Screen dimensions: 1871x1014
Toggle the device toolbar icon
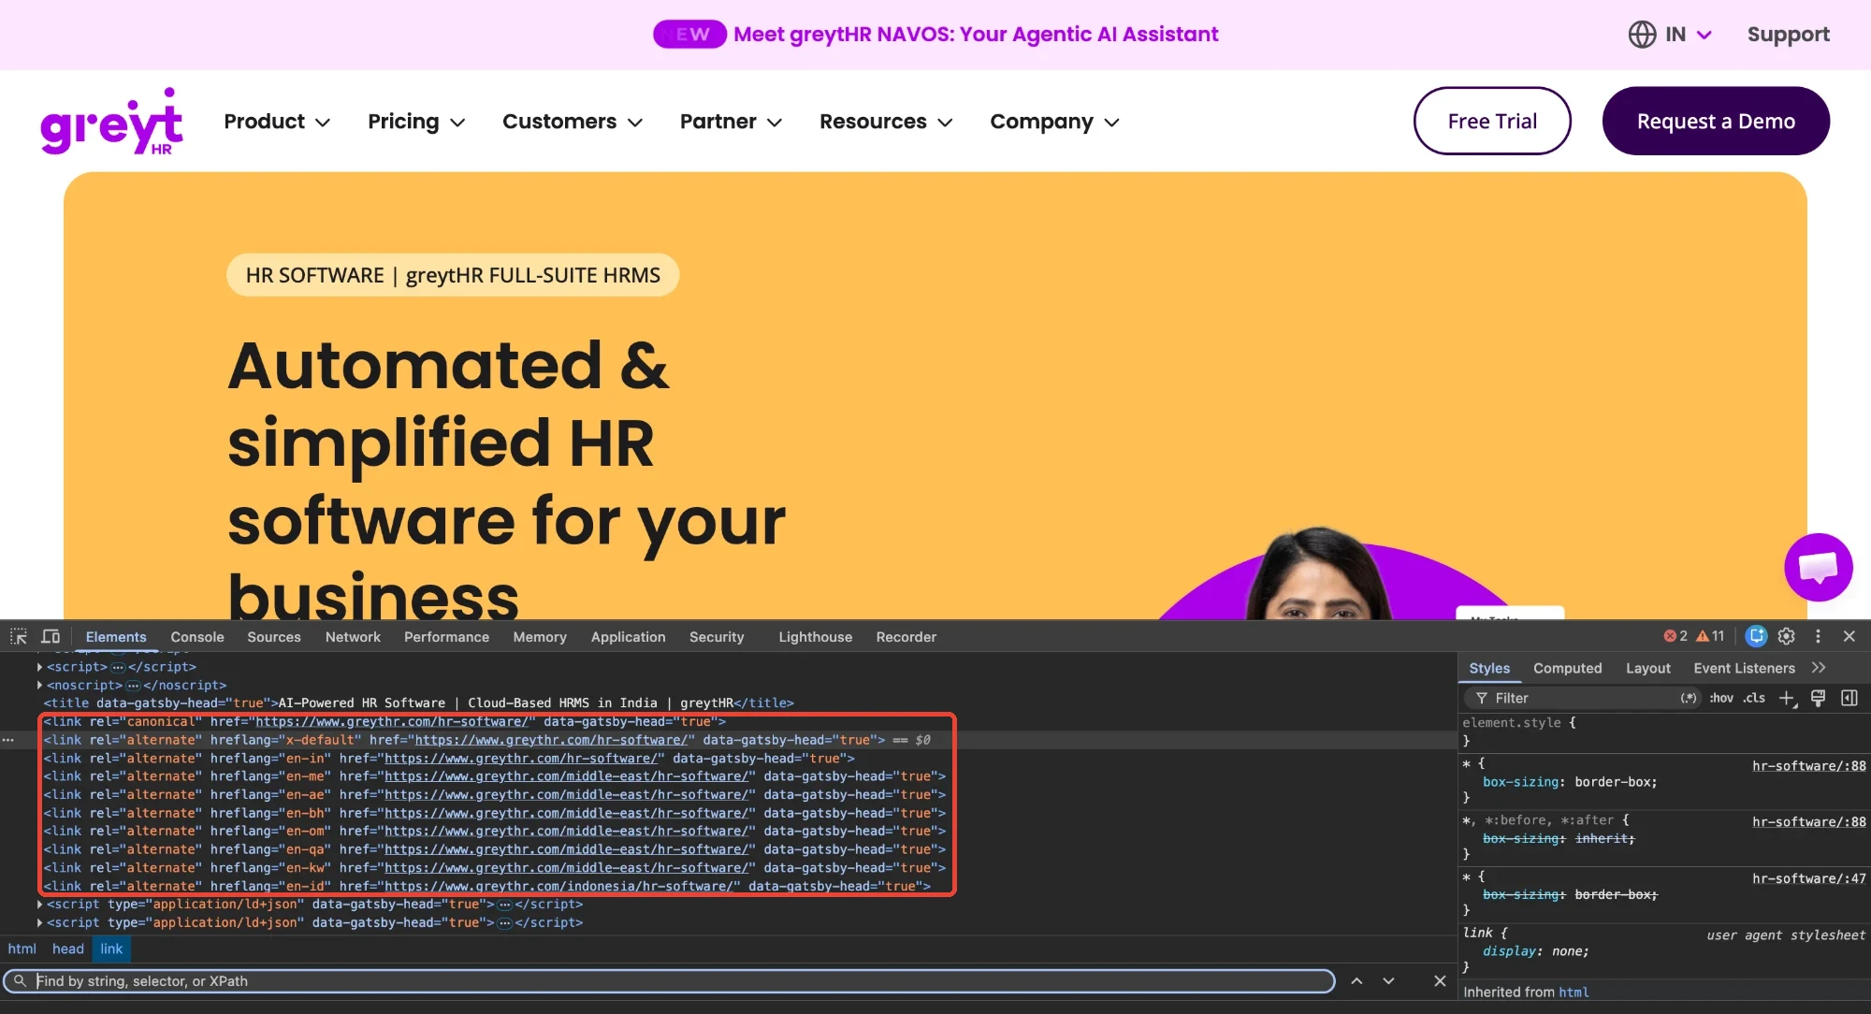(51, 637)
